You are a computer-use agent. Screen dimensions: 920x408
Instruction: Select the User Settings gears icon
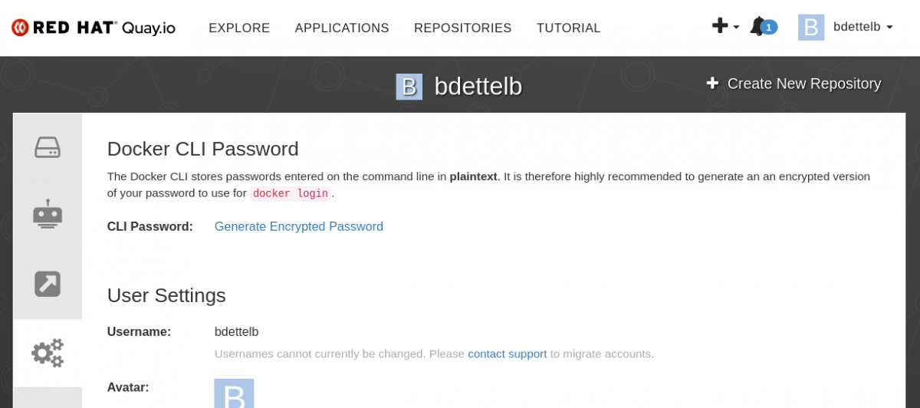pyautogui.click(x=48, y=353)
